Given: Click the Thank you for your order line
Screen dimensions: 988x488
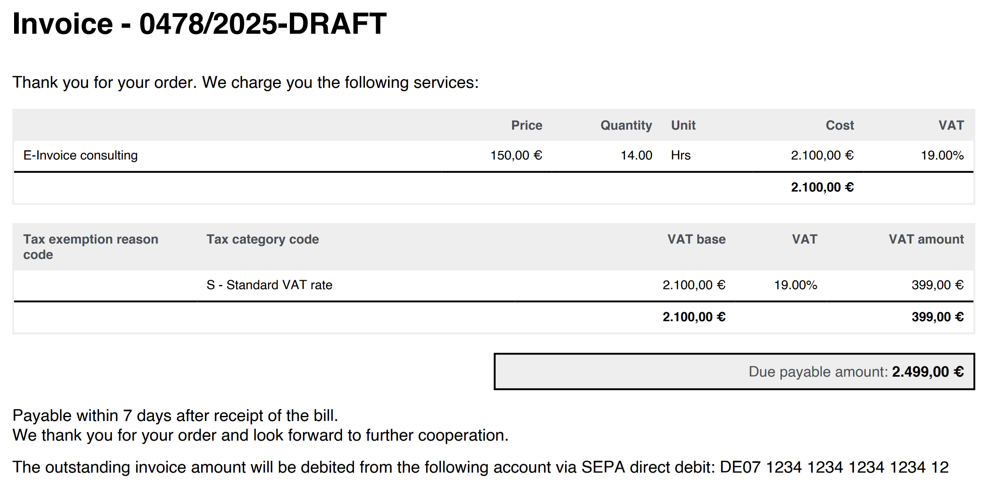Looking at the screenshot, I should 246,82.
